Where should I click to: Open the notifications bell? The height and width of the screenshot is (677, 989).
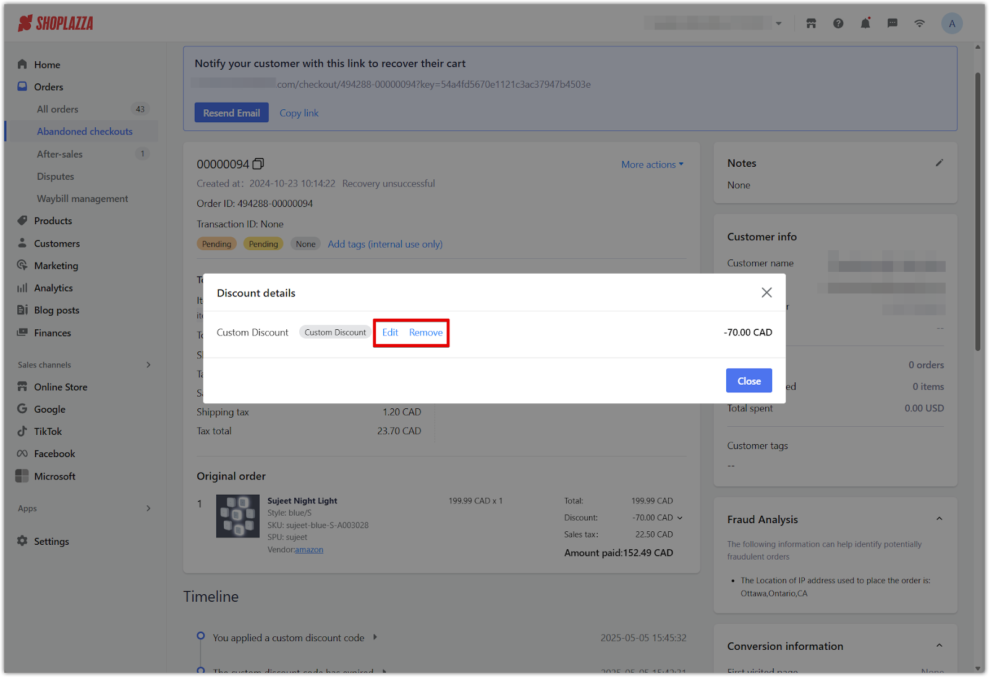(865, 23)
